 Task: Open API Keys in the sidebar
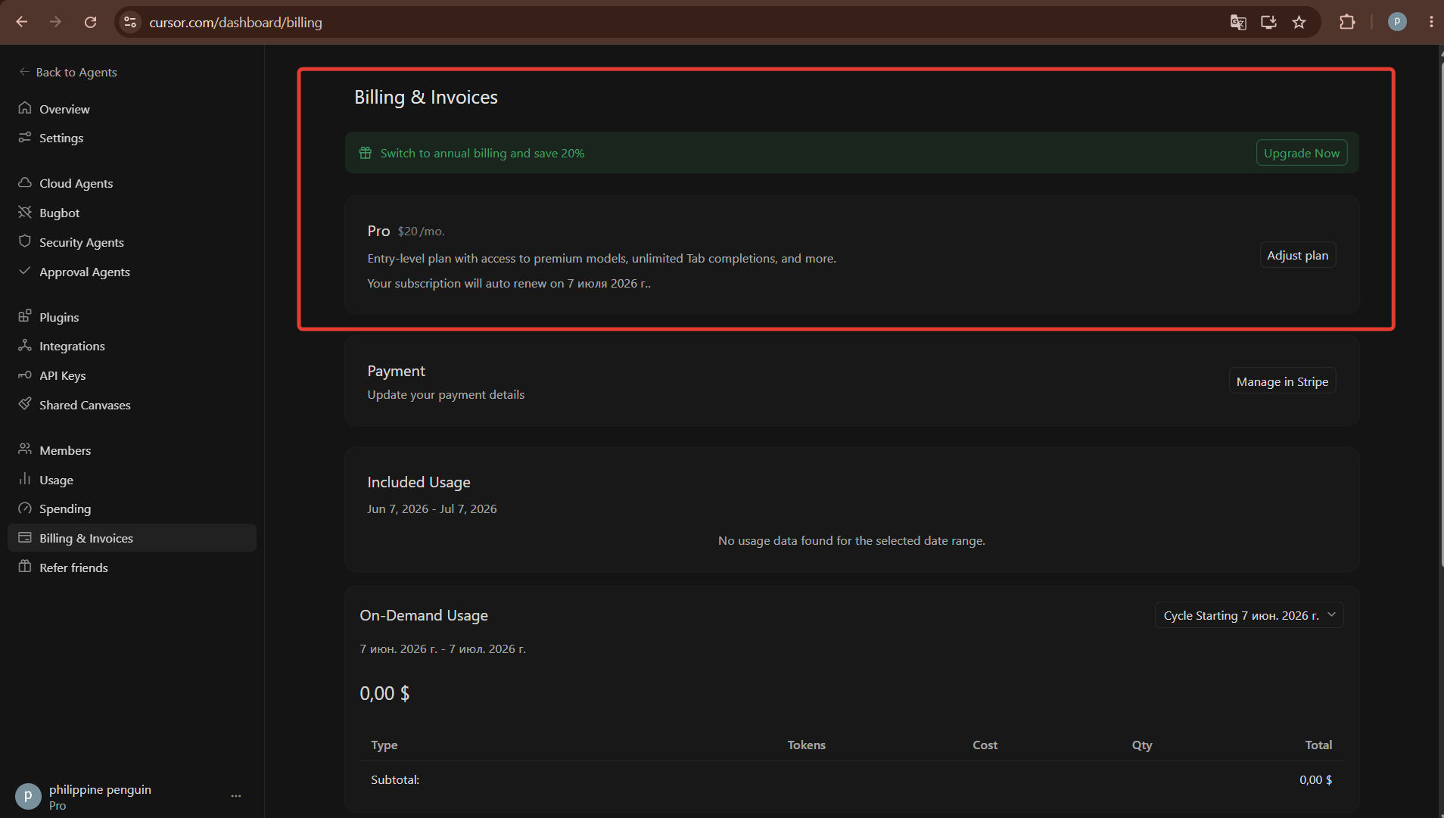(132, 375)
